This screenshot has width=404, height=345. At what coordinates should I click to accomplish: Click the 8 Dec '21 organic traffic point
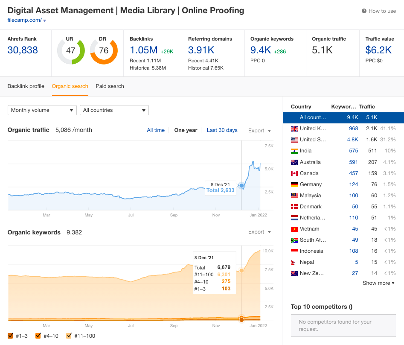pos(241,185)
